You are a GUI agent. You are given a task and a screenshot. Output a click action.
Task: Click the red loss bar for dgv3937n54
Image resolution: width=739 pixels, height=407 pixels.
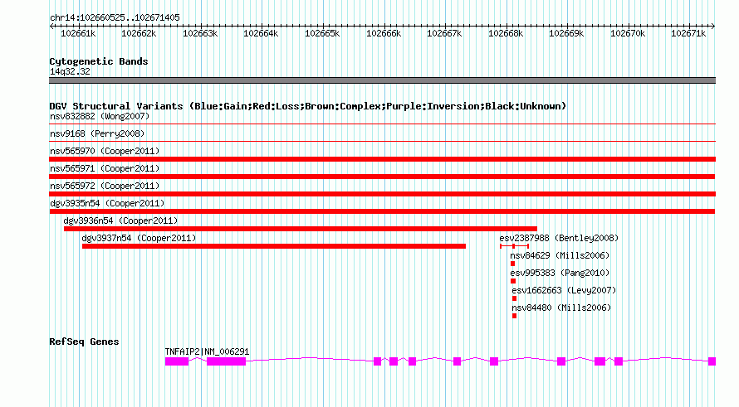point(274,246)
